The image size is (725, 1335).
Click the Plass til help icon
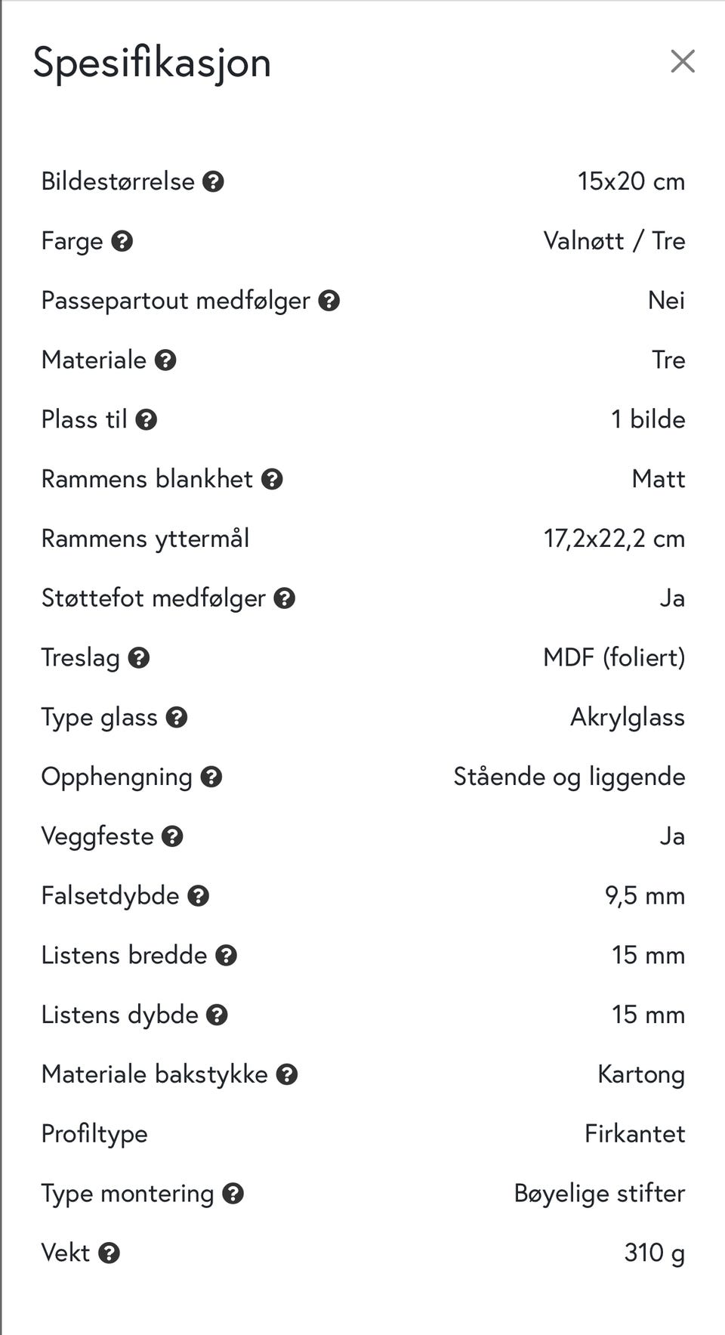click(x=146, y=420)
